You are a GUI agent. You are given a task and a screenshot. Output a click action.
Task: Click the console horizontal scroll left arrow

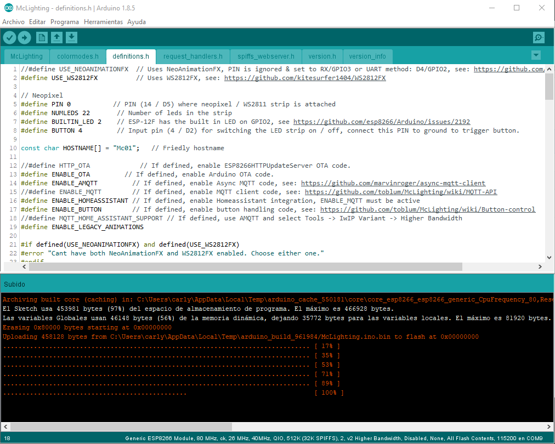pos(5,426)
